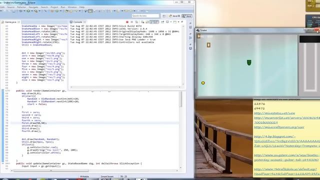Click the Run External Tools icon
The width and height of the screenshot is (320, 180).
pyautogui.click(x=35, y=11)
